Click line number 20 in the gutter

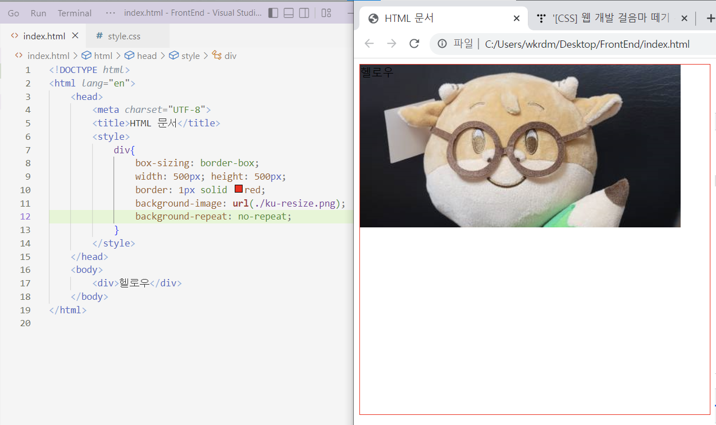(x=25, y=323)
